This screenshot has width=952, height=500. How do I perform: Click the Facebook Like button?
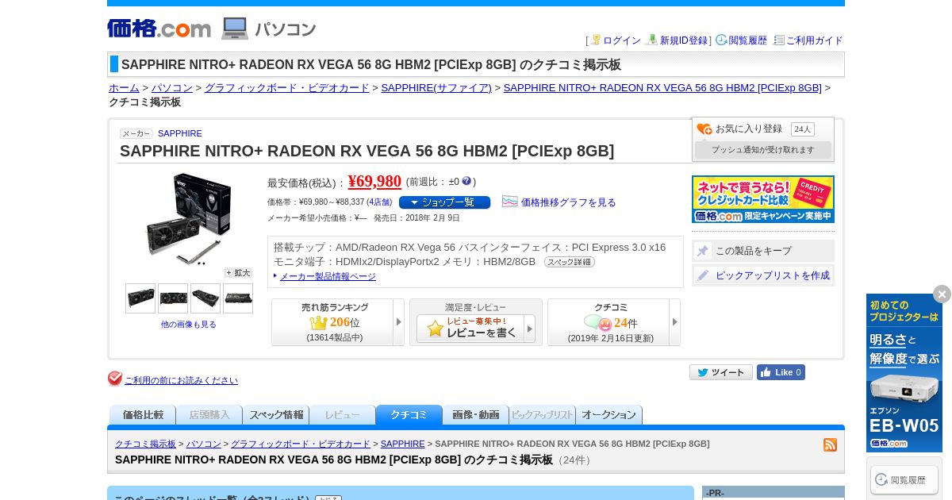click(x=781, y=372)
